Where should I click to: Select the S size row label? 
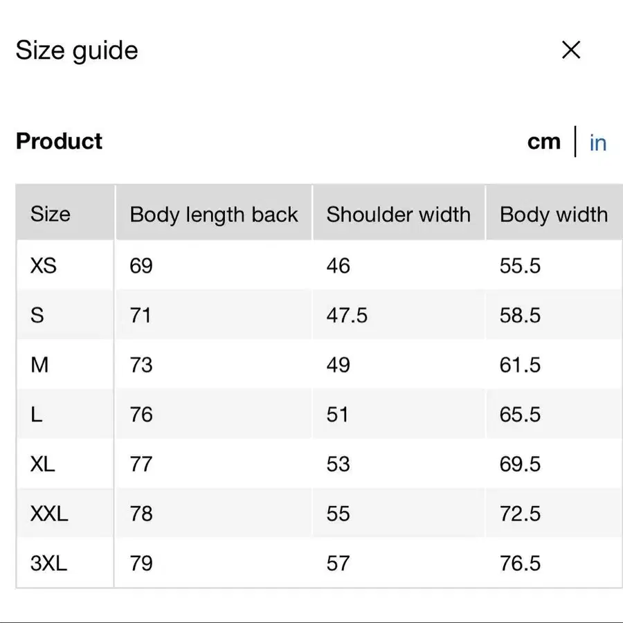pyautogui.click(x=37, y=316)
